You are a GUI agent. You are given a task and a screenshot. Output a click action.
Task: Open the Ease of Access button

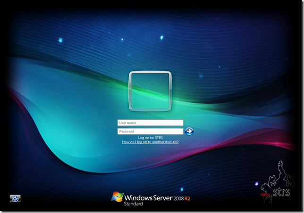click(15, 198)
